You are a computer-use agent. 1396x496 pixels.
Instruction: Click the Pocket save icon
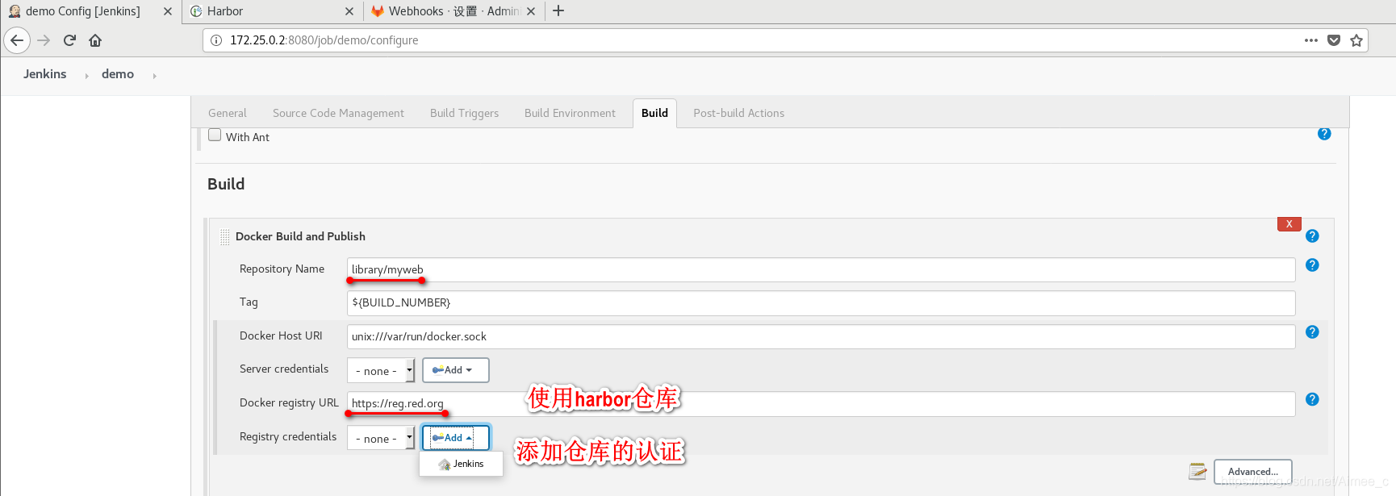tap(1334, 40)
